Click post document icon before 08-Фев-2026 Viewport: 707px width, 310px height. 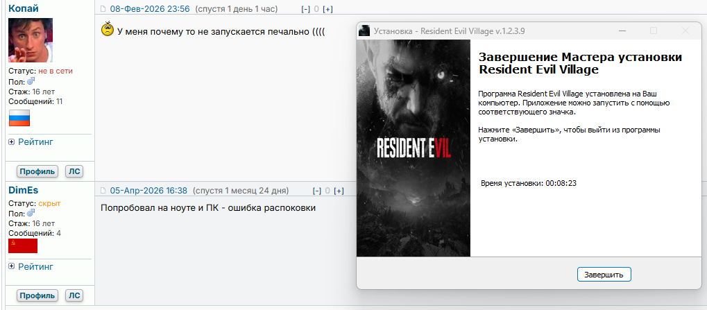tap(103, 9)
